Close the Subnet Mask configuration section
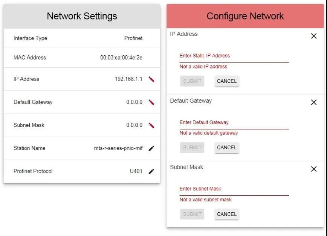Image resolution: width=327 pixels, height=236 pixels. coord(313,169)
